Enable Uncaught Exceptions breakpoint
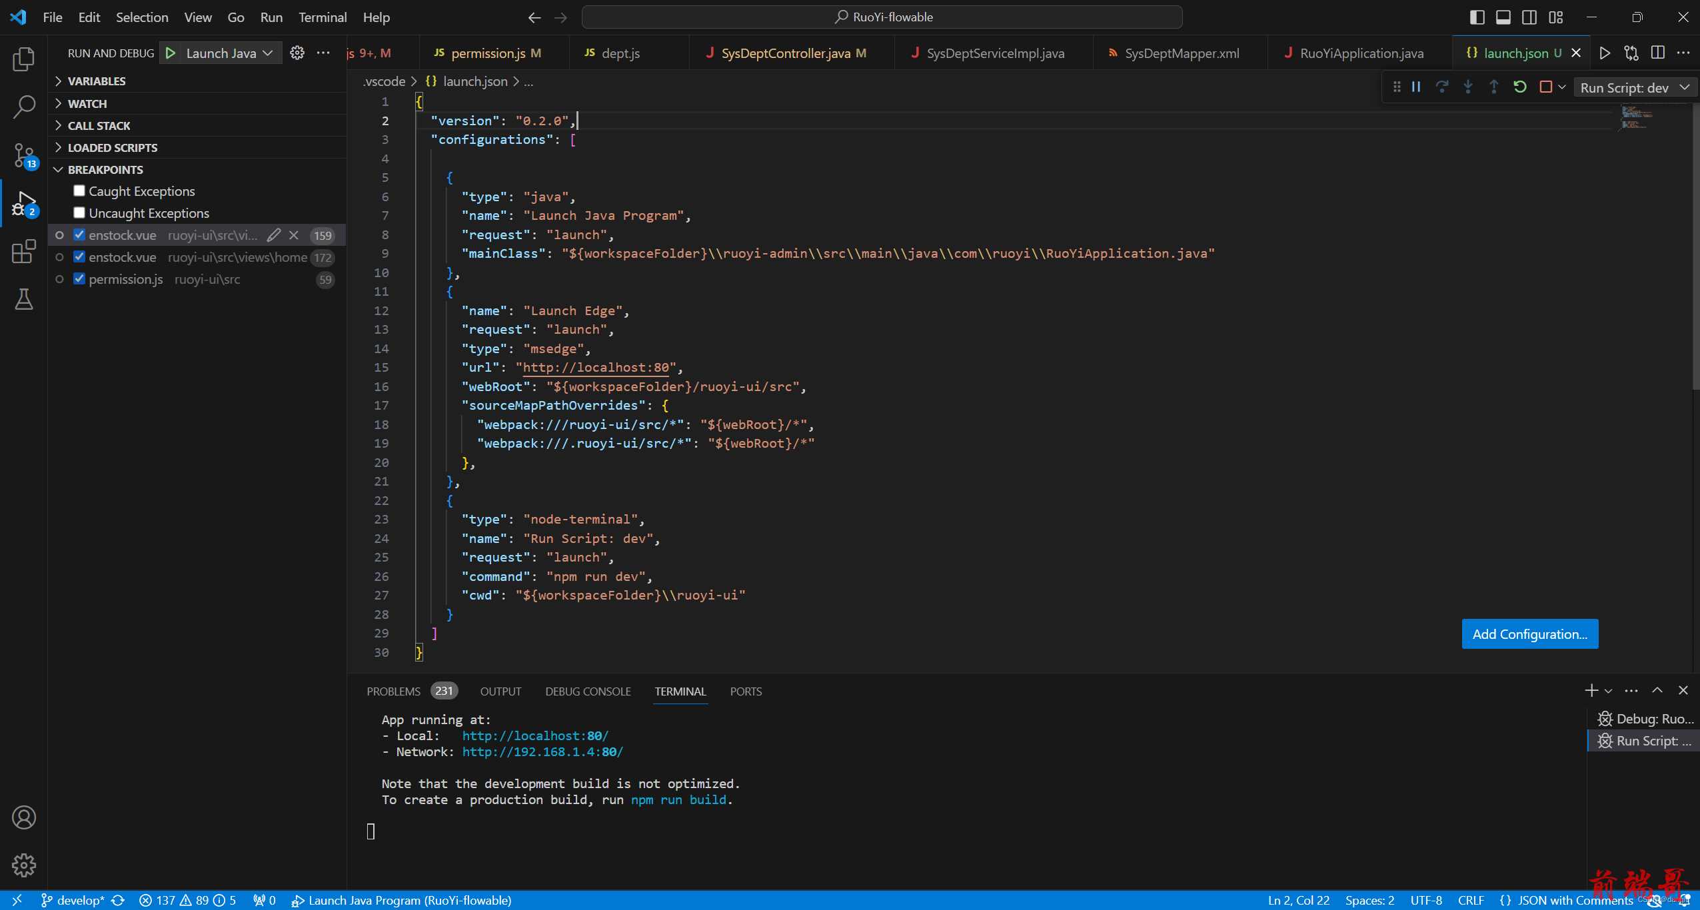Viewport: 1700px width, 910px height. coord(79,213)
